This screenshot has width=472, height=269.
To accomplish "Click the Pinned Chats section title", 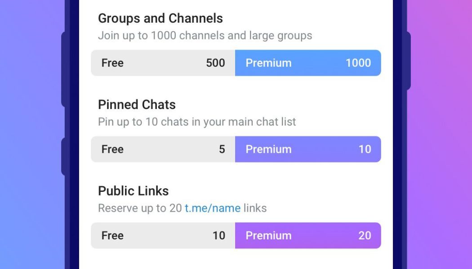I will [137, 104].
